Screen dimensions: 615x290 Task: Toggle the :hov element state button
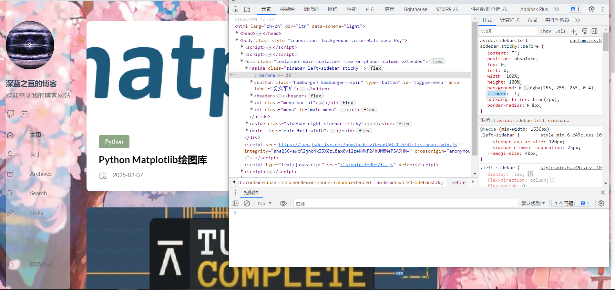coord(546,31)
